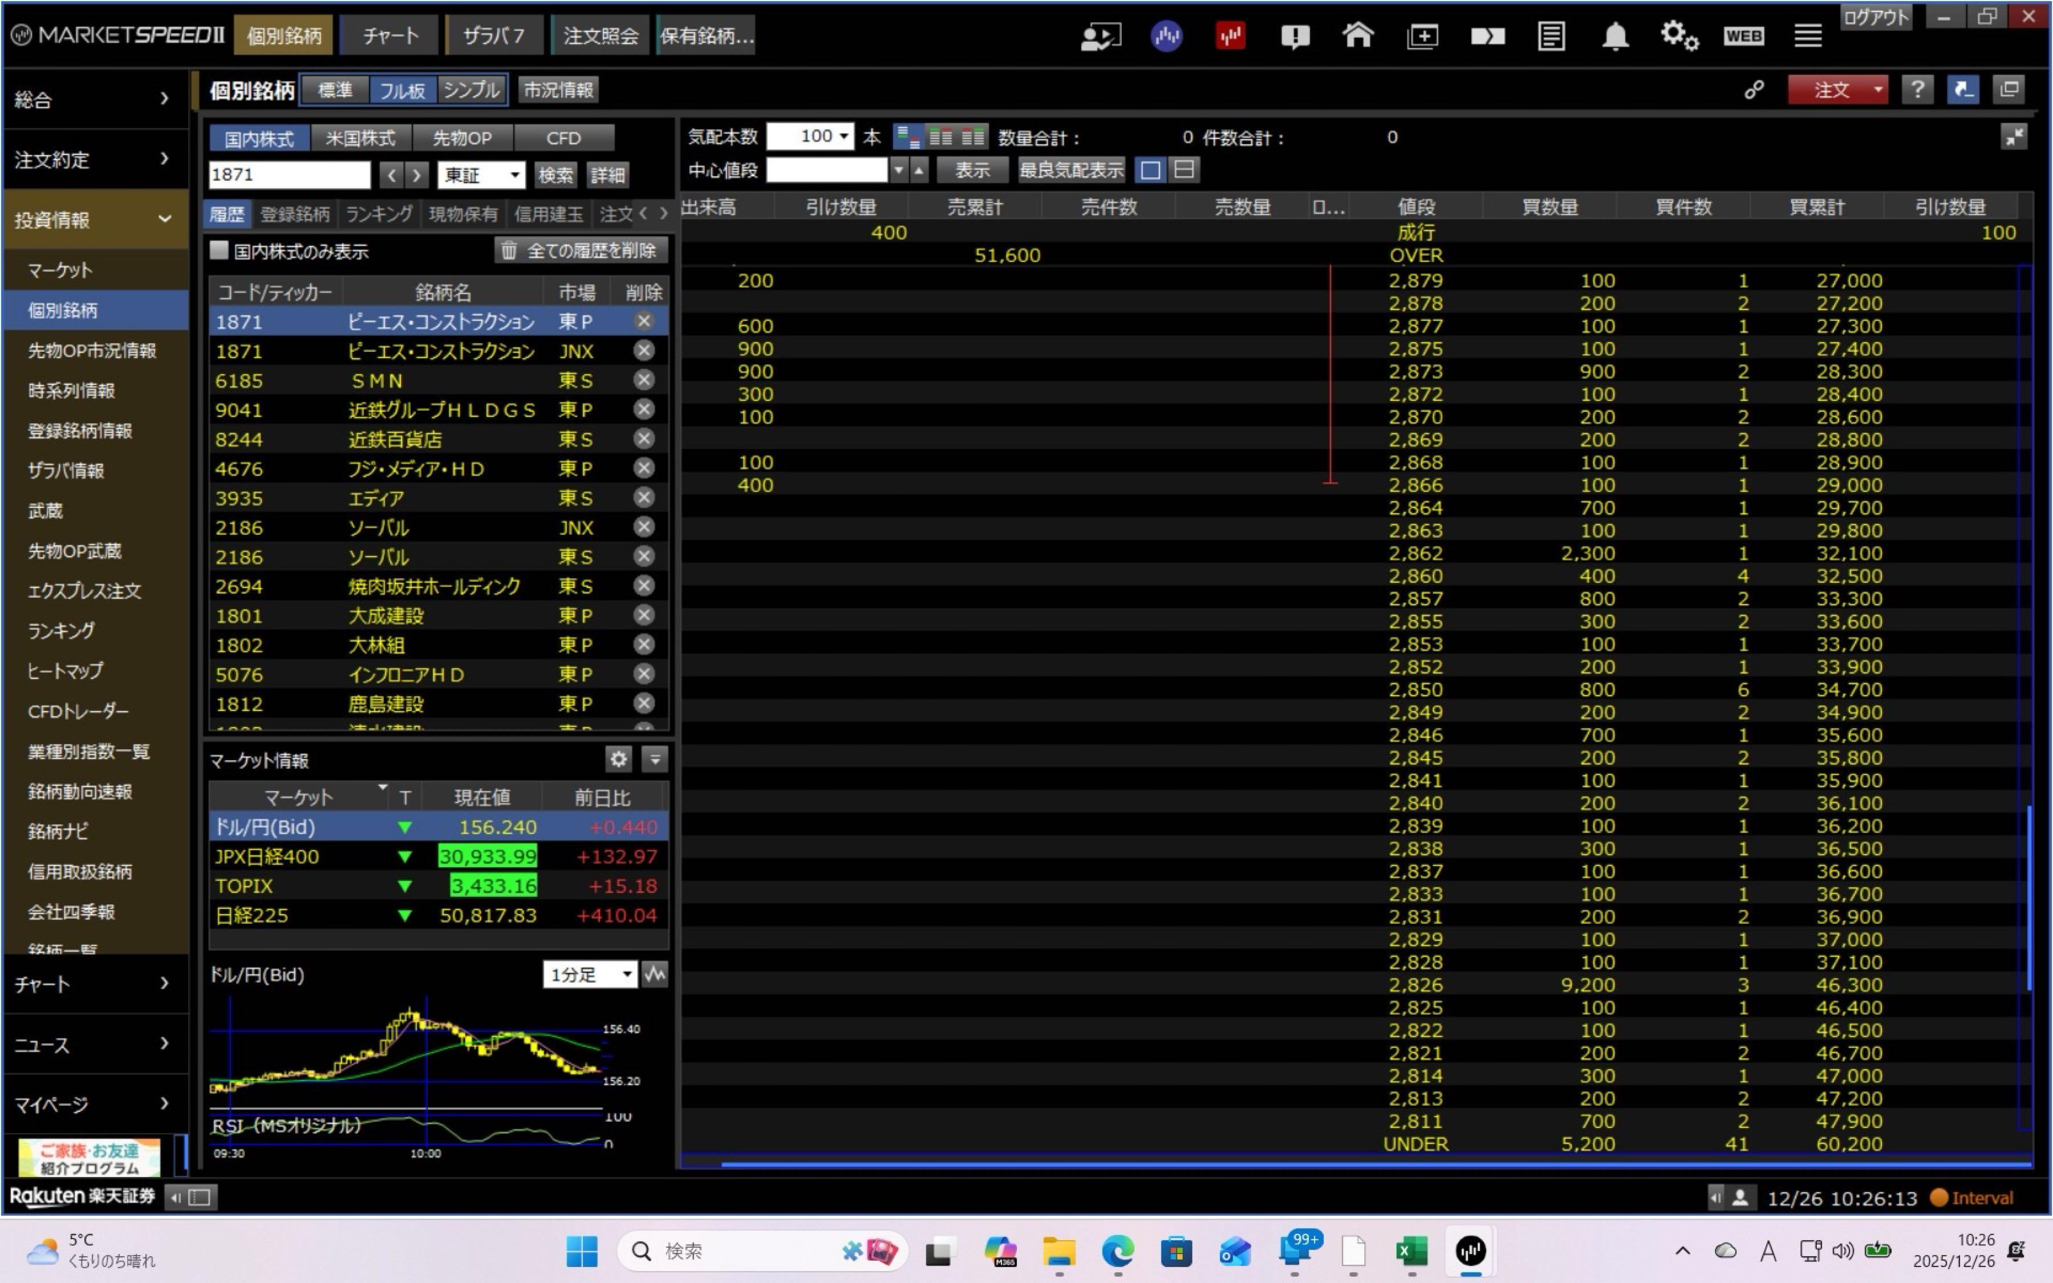Screen dimensions: 2053x1283
Task: Click the link chain icon
Action: tap(1754, 90)
